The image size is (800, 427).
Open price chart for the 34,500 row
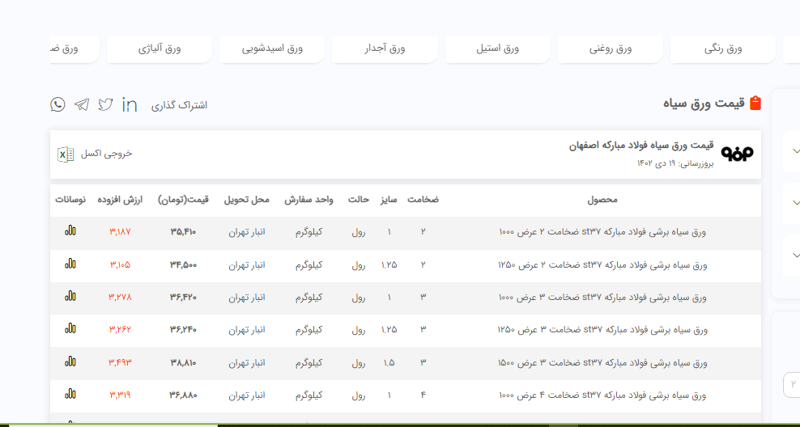pos(70,264)
